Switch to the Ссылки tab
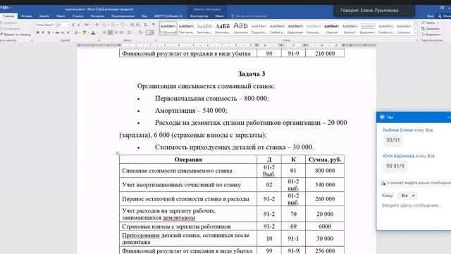451x254 pixels. [78, 16]
